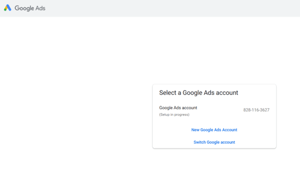Click the account ID 828-116-3627

click(256, 110)
